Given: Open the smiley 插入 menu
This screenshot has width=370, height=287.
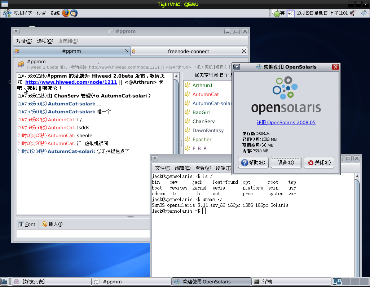Looking at the screenshot, I should coord(52,224).
